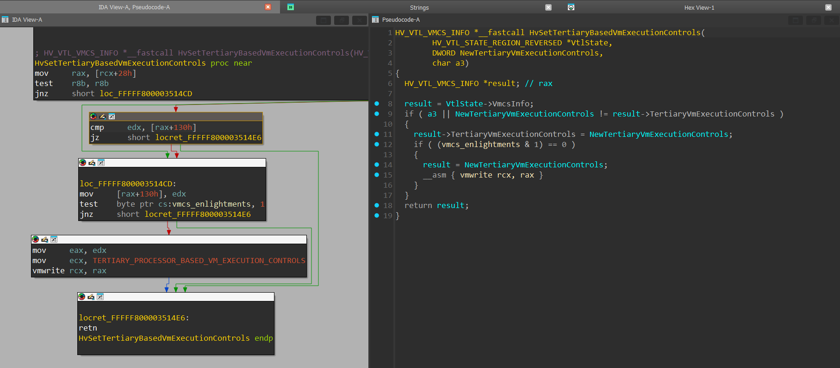Float the Pseudocode-A sub-panel
Viewport: 840px width, 368px height.
click(796, 20)
